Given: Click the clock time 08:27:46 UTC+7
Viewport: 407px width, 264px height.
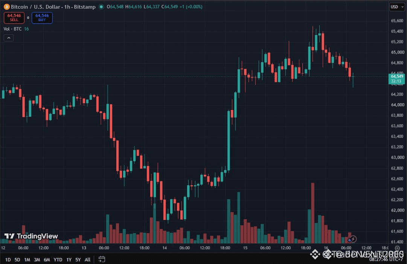Looking at the screenshot, I should 386,259.
